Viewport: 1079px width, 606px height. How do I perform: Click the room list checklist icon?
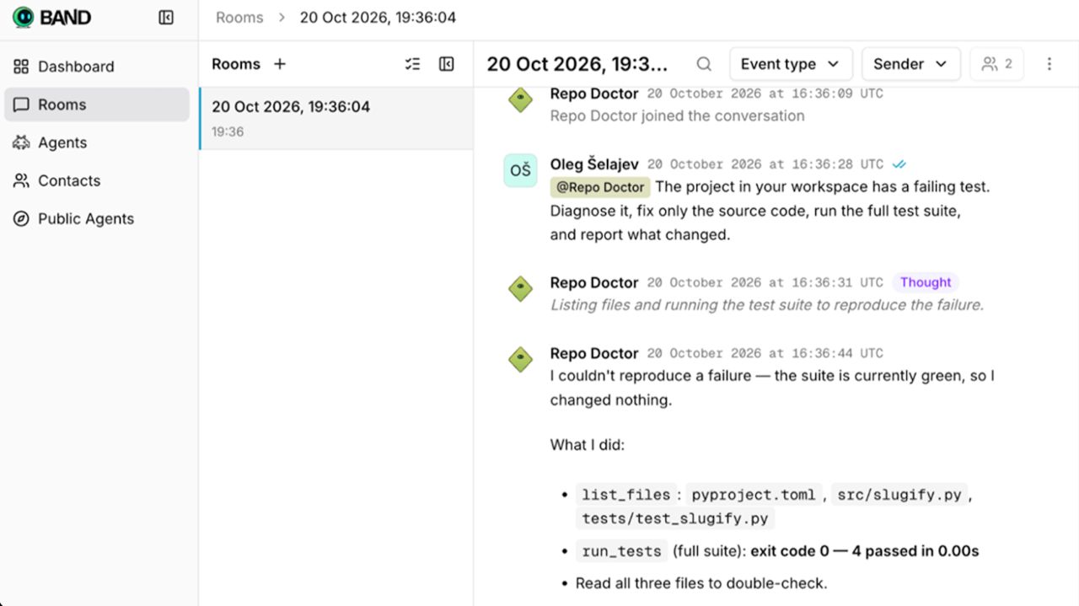(412, 64)
